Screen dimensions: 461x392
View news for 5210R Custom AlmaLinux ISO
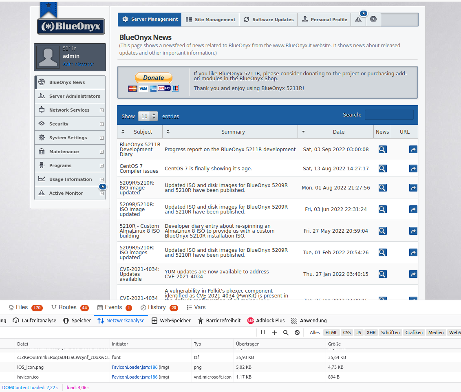(x=382, y=231)
